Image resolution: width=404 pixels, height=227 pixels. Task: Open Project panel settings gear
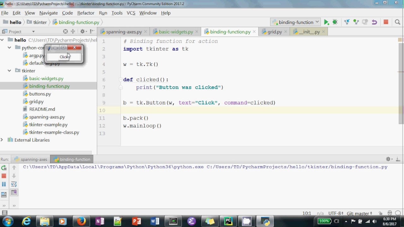click(x=83, y=31)
